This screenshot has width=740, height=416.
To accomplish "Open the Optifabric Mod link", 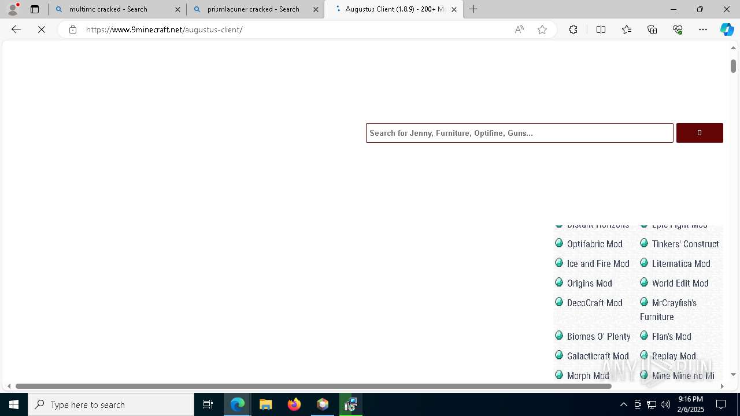I will pos(594,244).
